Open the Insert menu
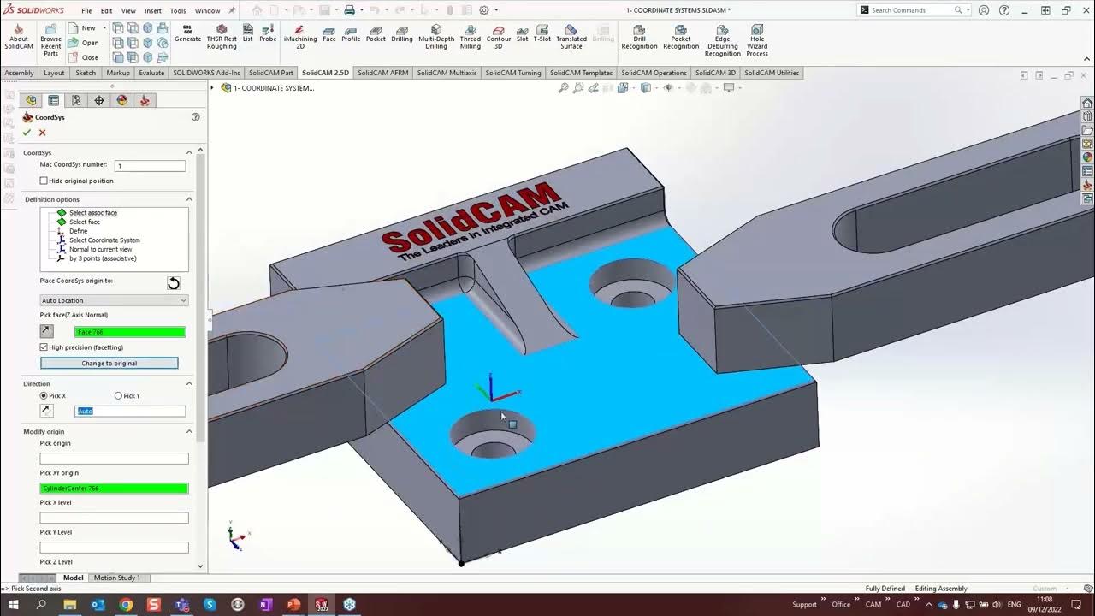Viewport: 1095px width, 616px height. 153,11
